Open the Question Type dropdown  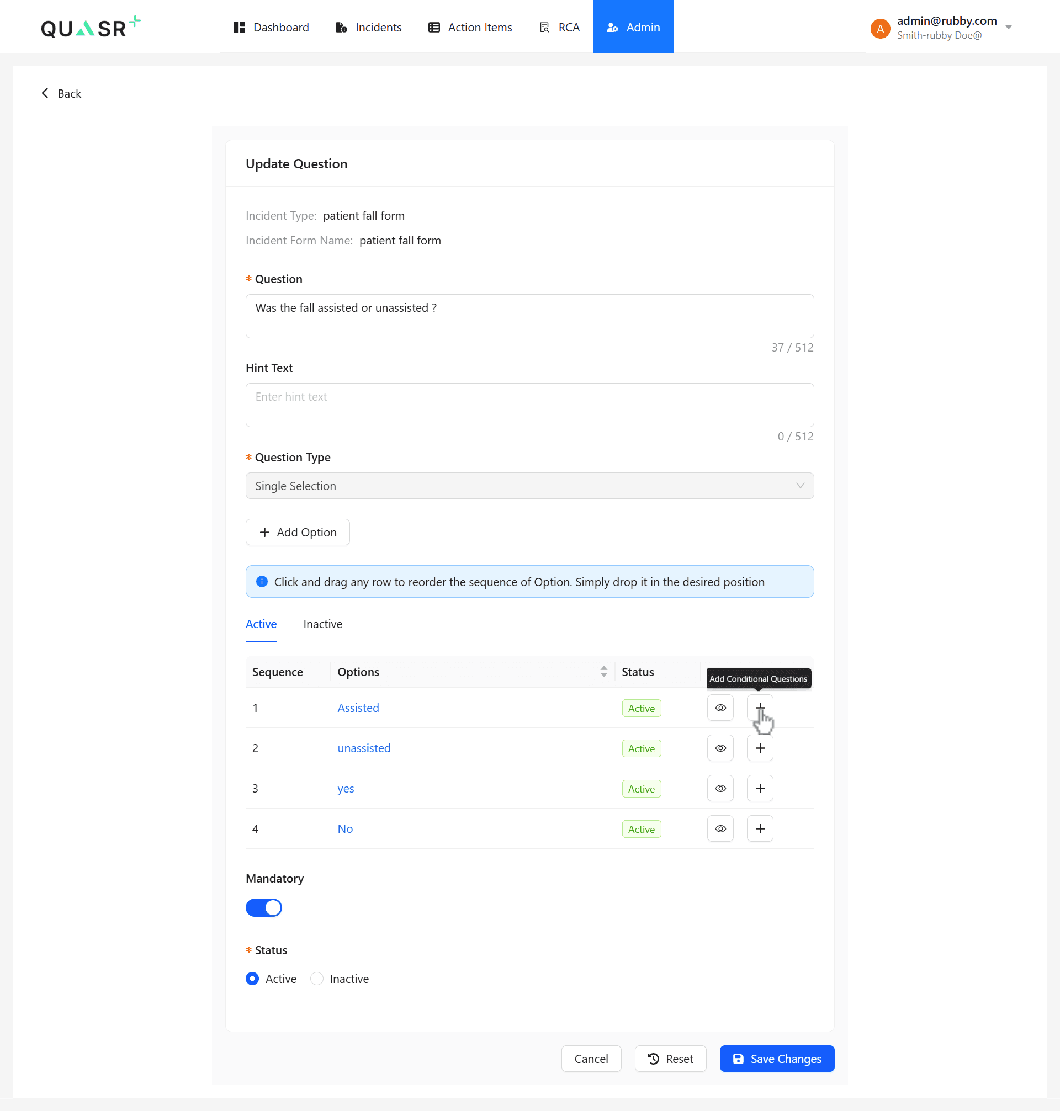click(x=529, y=486)
